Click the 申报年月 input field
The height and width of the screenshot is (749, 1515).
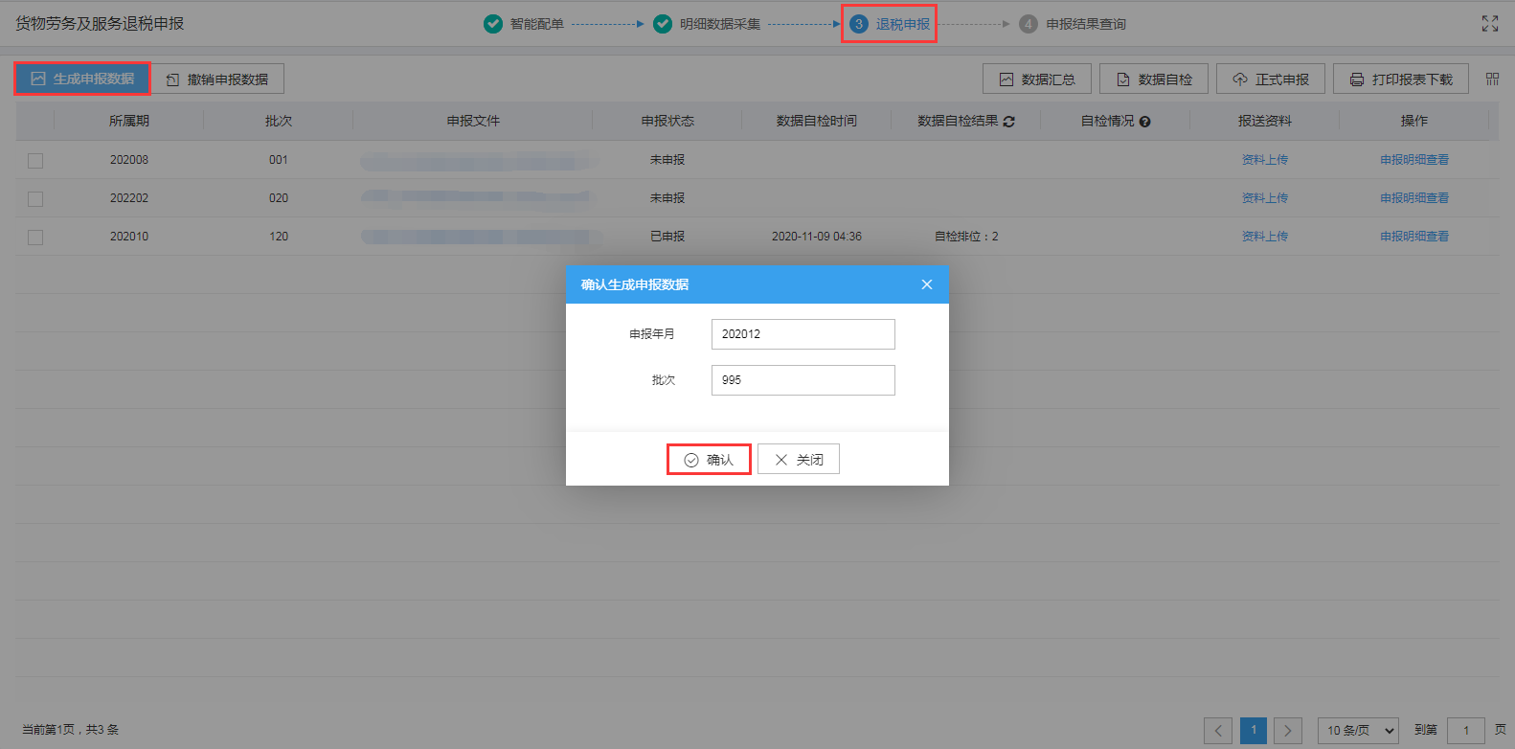(x=803, y=334)
